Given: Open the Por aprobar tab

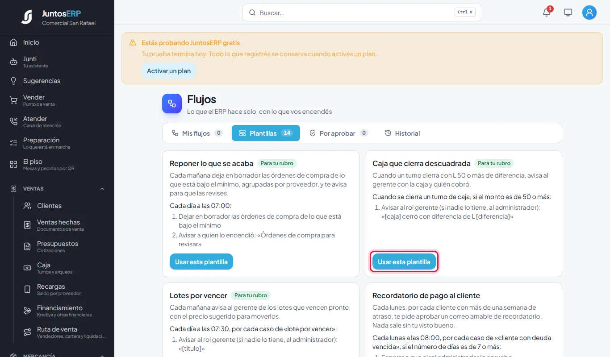Looking at the screenshot, I should 338,133.
